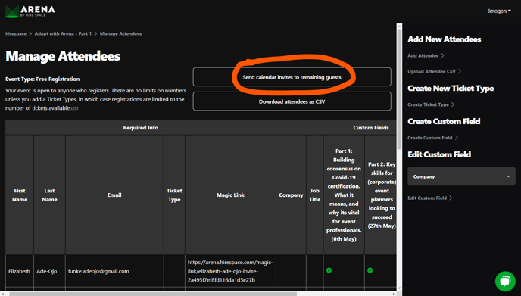Click the Magic Link column header
The height and width of the screenshot is (296, 521).
coord(230,195)
